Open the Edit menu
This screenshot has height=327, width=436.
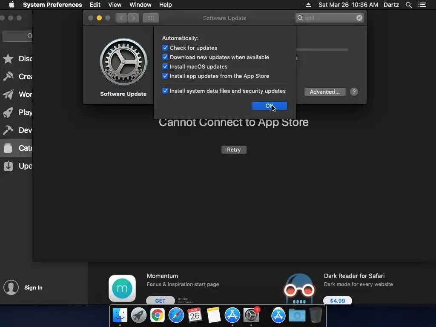(95, 5)
